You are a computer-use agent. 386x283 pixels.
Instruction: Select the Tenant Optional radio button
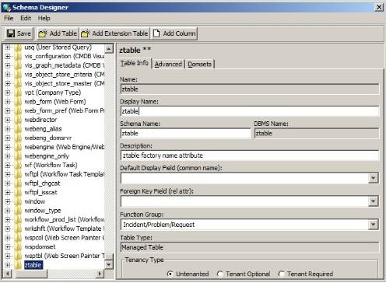220,274
